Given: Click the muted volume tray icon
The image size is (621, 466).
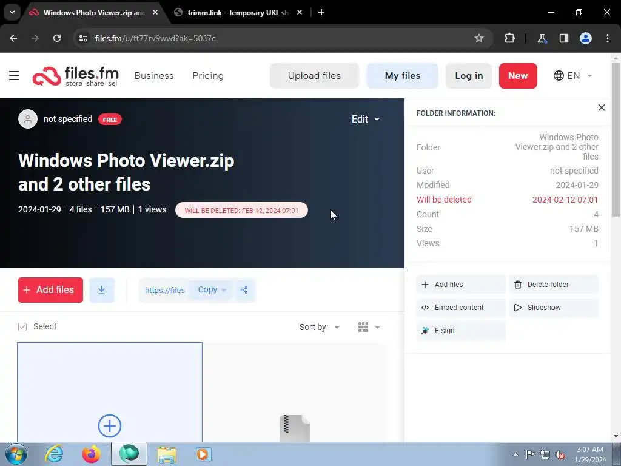Looking at the screenshot, I should tap(560, 454).
